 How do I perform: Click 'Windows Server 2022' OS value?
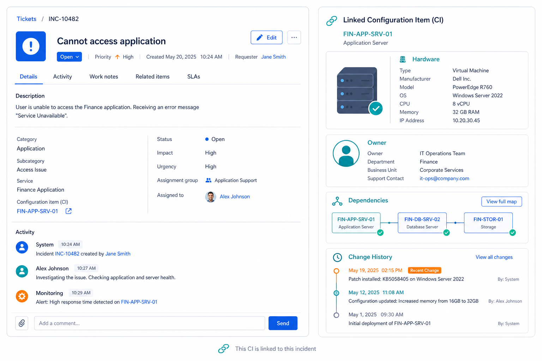[x=477, y=96]
